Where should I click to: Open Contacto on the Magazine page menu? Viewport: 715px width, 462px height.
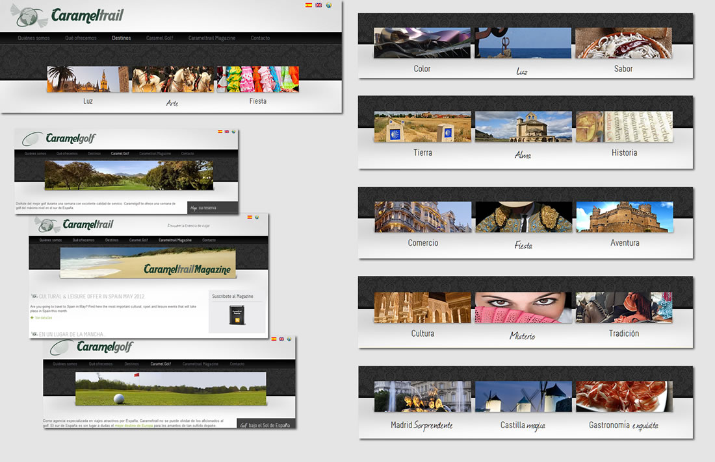coord(209,240)
